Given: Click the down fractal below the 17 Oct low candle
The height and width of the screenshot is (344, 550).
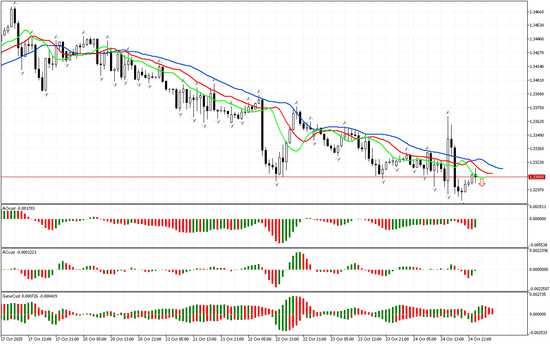Looking at the screenshot, I should (45, 95).
